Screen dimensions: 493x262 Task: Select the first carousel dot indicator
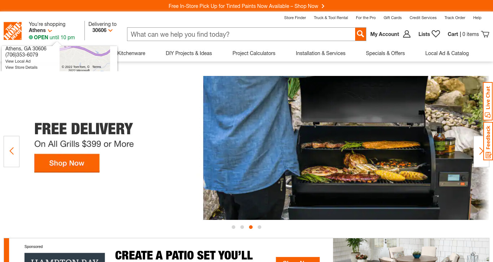tap(234, 227)
